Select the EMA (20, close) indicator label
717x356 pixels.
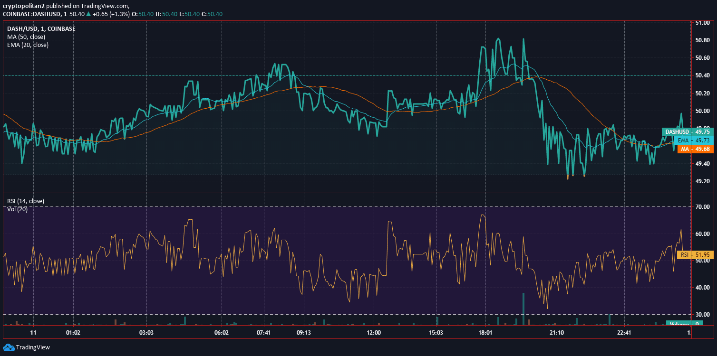point(28,45)
